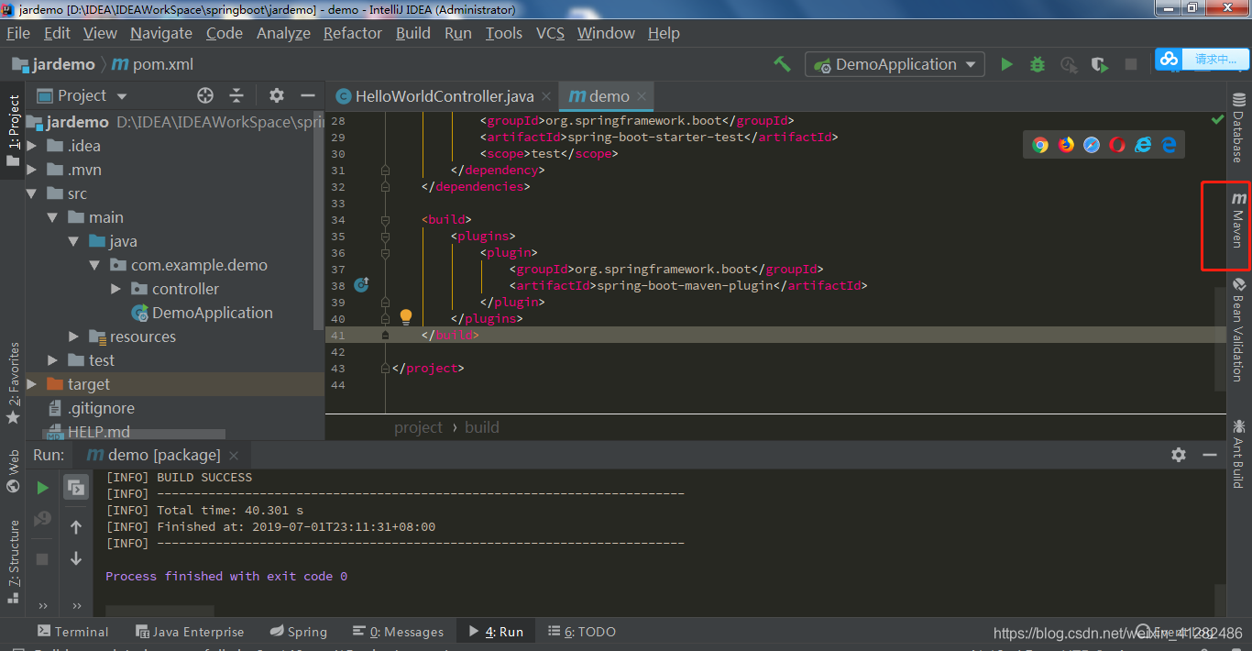Open in Firefox browser icon
The width and height of the screenshot is (1252, 651).
coord(1066,145)
